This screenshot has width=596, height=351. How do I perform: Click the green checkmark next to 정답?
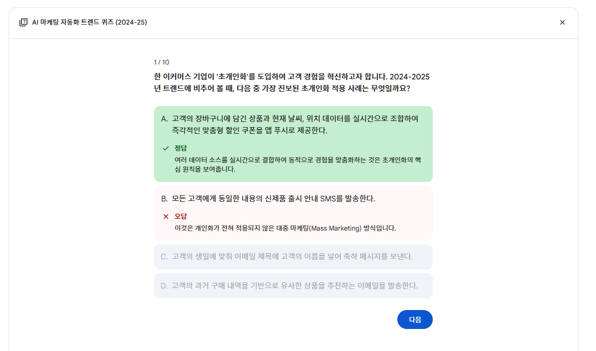pos(166,149)
